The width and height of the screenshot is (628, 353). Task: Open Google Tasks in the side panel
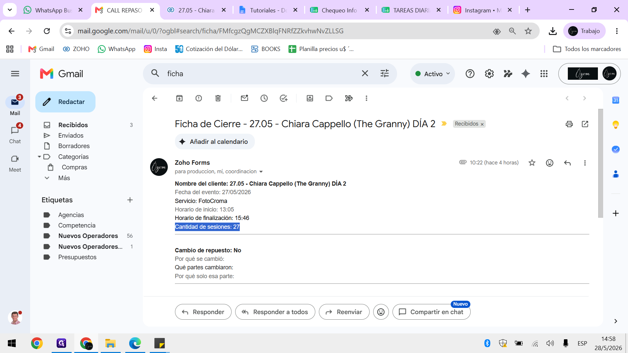pyautogui.click(x=616, y=149)
